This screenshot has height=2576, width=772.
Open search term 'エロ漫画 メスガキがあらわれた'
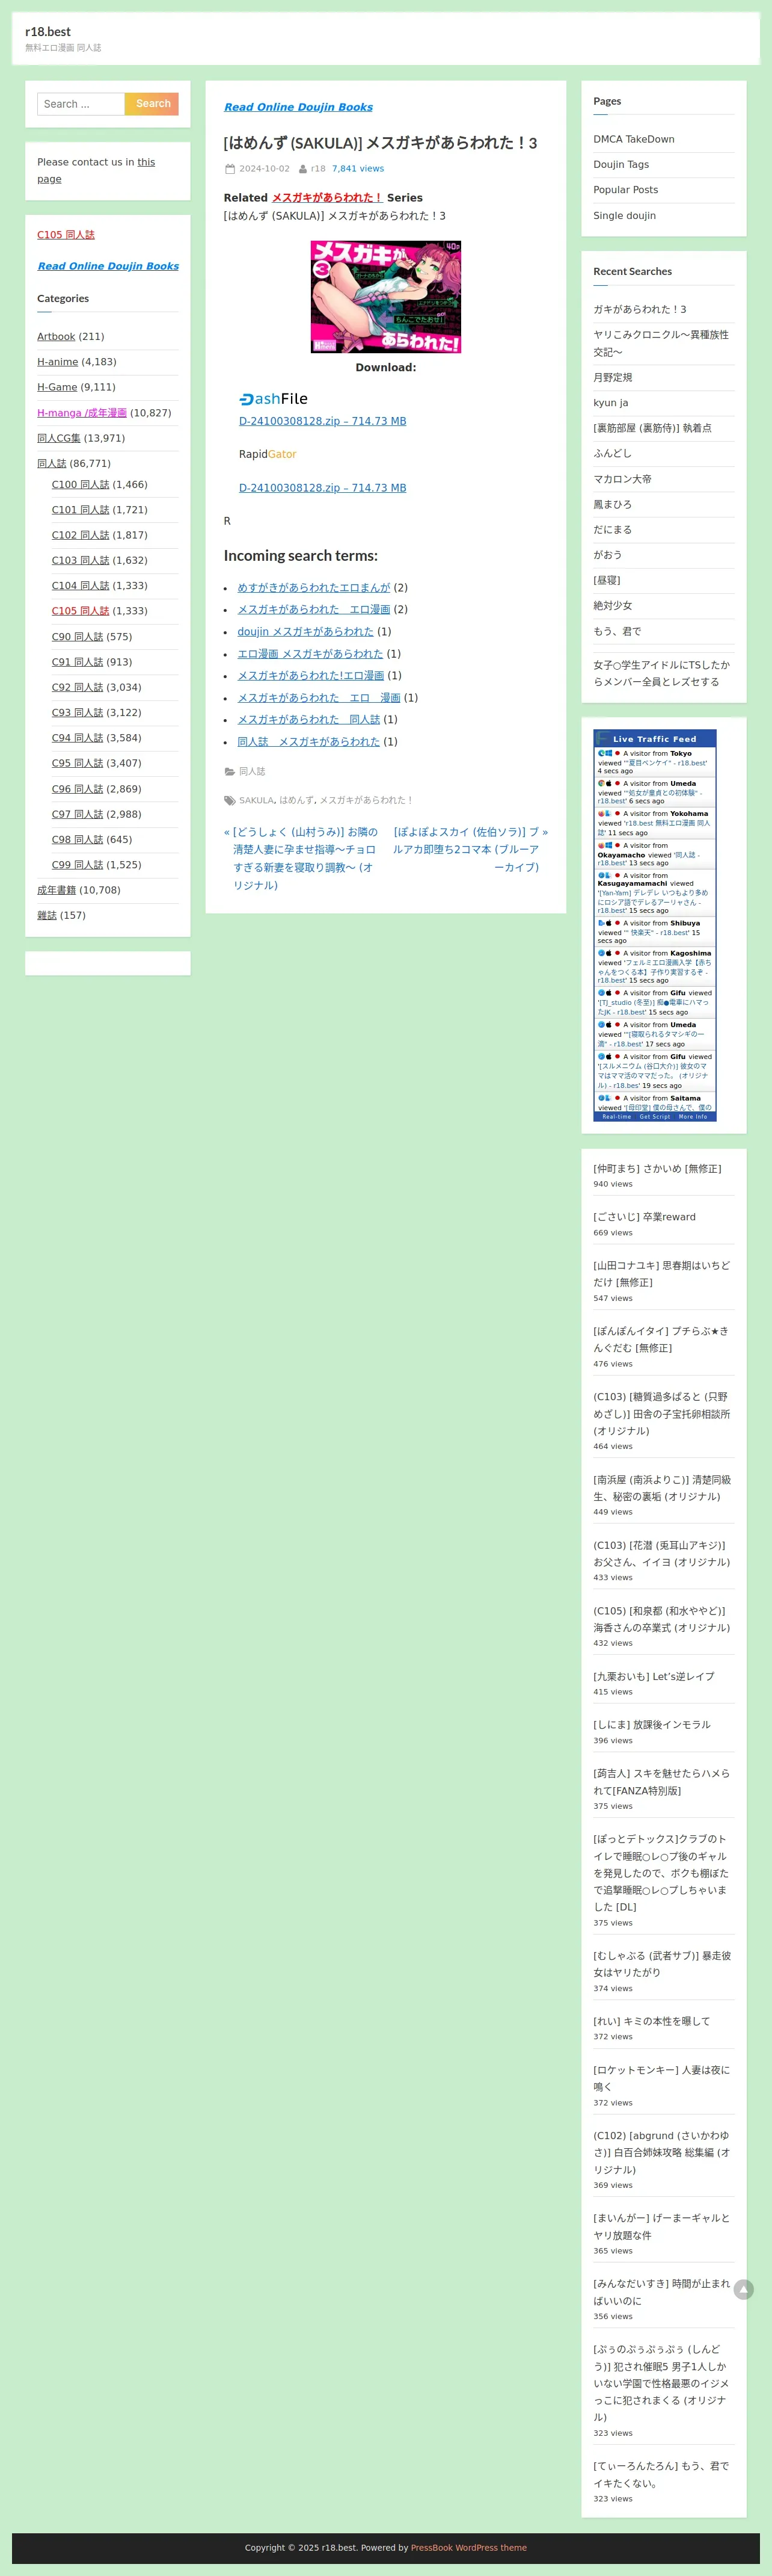click(311, 654)
